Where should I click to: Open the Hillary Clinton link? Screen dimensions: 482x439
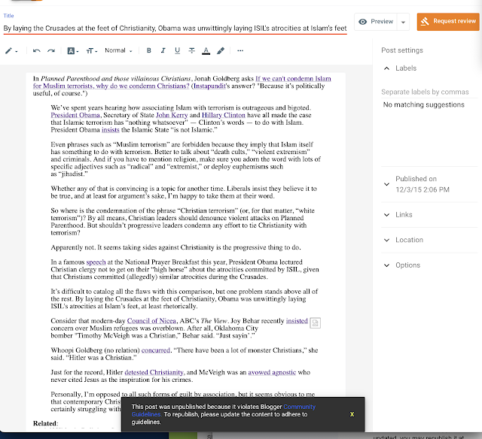(224, 115)
